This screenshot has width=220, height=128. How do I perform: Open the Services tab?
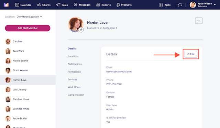click(x=73, y=79)
